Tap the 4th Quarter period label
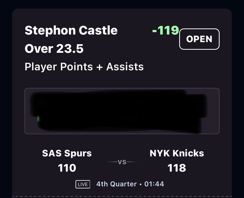The image size is (244, 198). 116,184
